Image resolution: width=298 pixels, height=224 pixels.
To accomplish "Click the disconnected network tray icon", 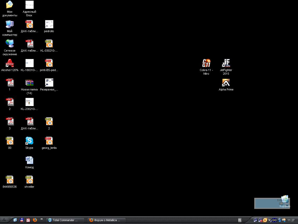I will point(260,220).
